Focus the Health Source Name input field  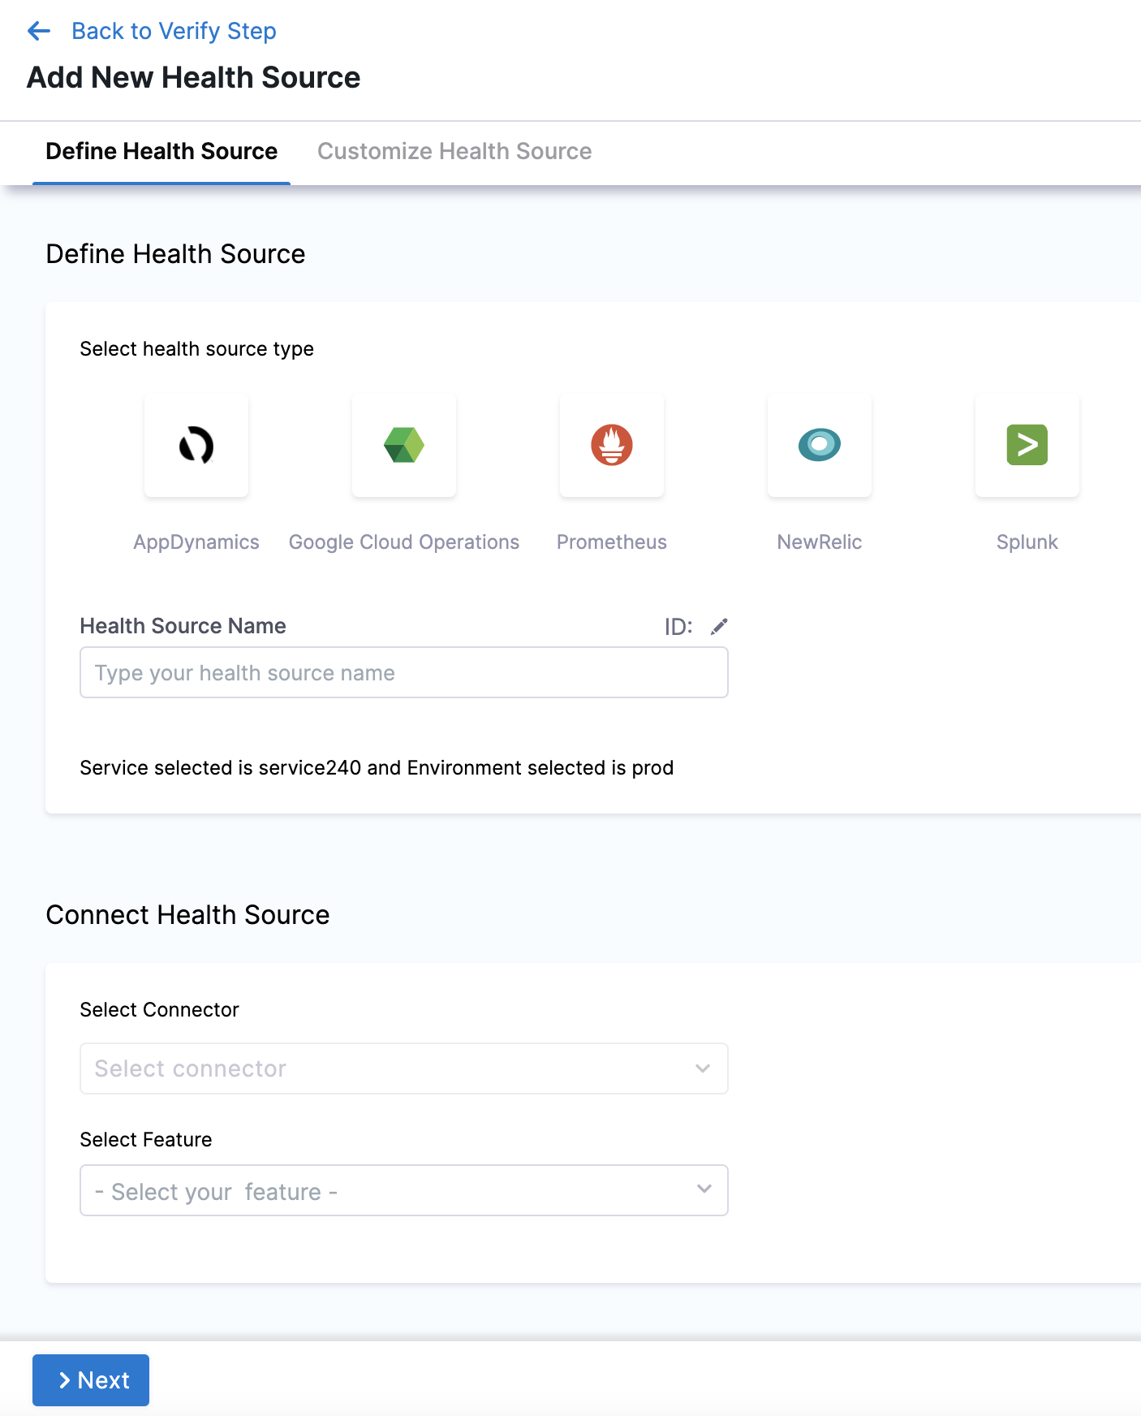tap(403, 672)
